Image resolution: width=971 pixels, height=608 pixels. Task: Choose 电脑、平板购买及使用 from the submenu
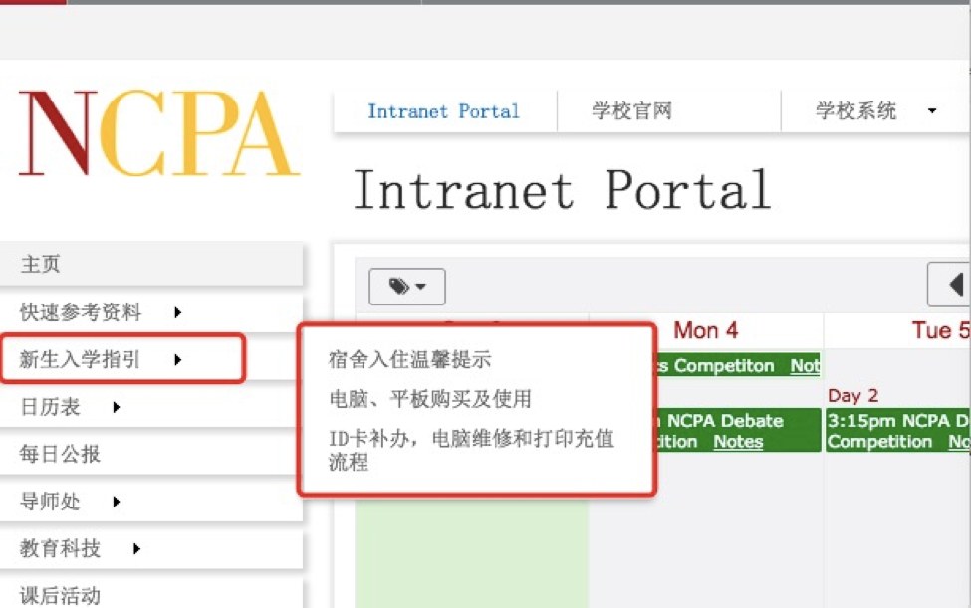point(430,399)
